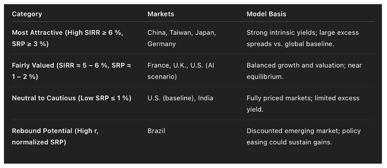Click the Brazil market cell
This screenshot has height=168, width=387.
click(x=156, y=131)
